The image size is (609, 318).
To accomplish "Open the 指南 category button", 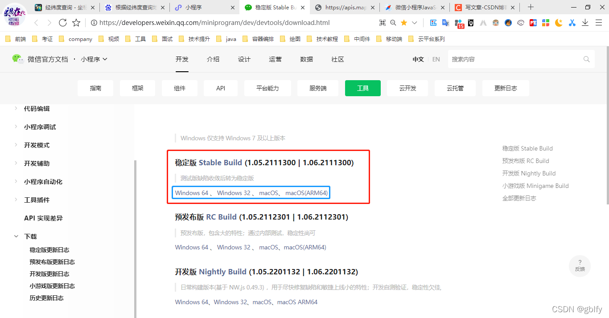I will (x=95, y=88).
